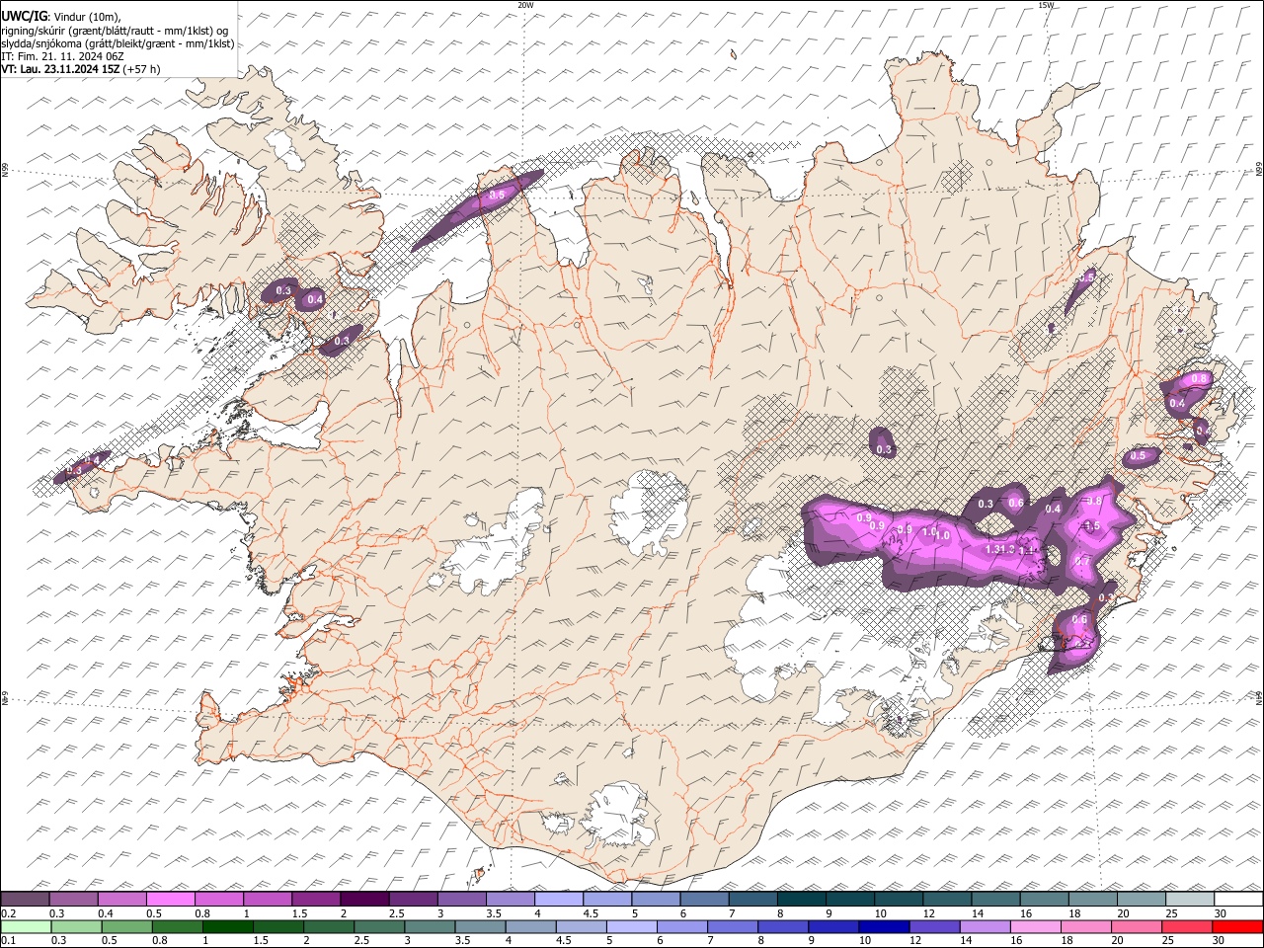Pick the bright pink 0.5 swatch in the upper scale
This screenshot has width=1264, height=948.
170,900
